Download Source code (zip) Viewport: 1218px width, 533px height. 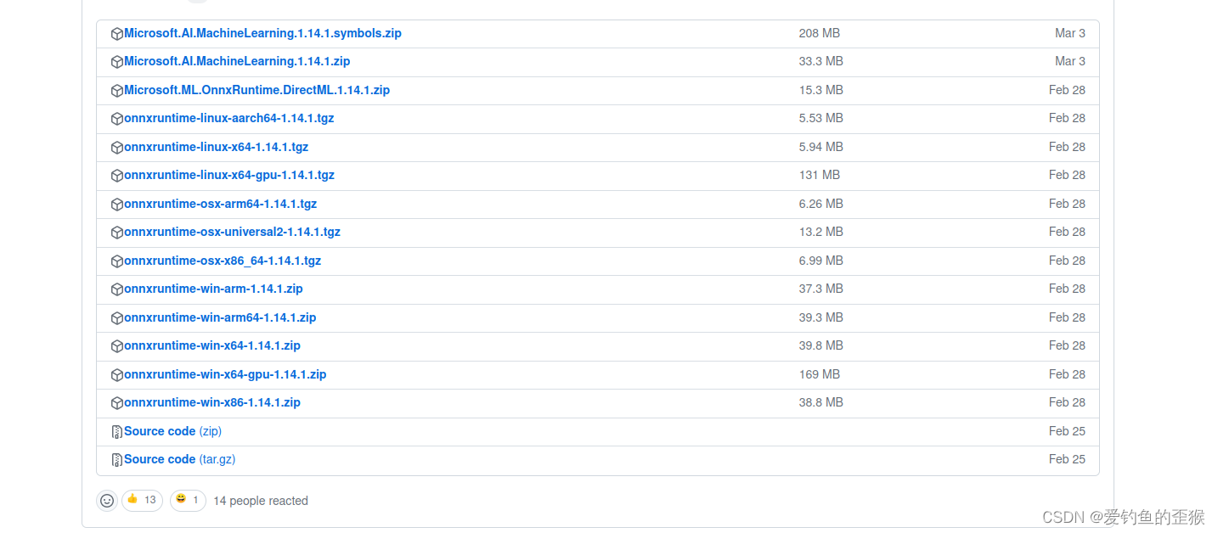(x=172, y=431)
